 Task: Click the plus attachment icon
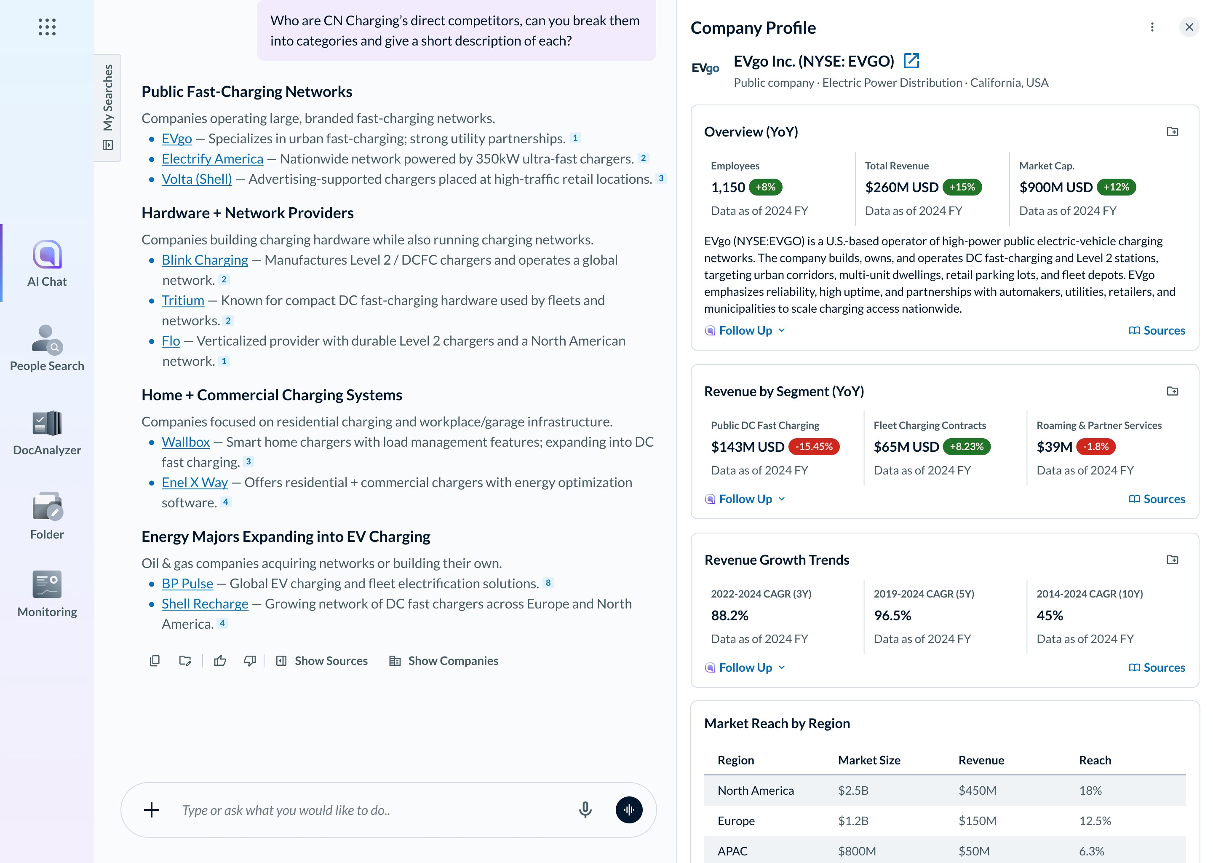click(x=151, y=810)
